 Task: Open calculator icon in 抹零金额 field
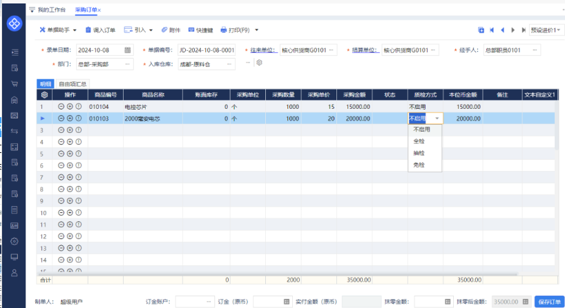tap(448, 302)
